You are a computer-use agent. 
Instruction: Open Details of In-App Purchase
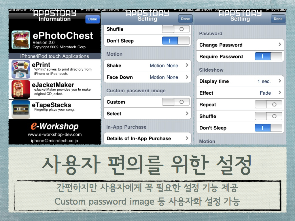point(147,138)
